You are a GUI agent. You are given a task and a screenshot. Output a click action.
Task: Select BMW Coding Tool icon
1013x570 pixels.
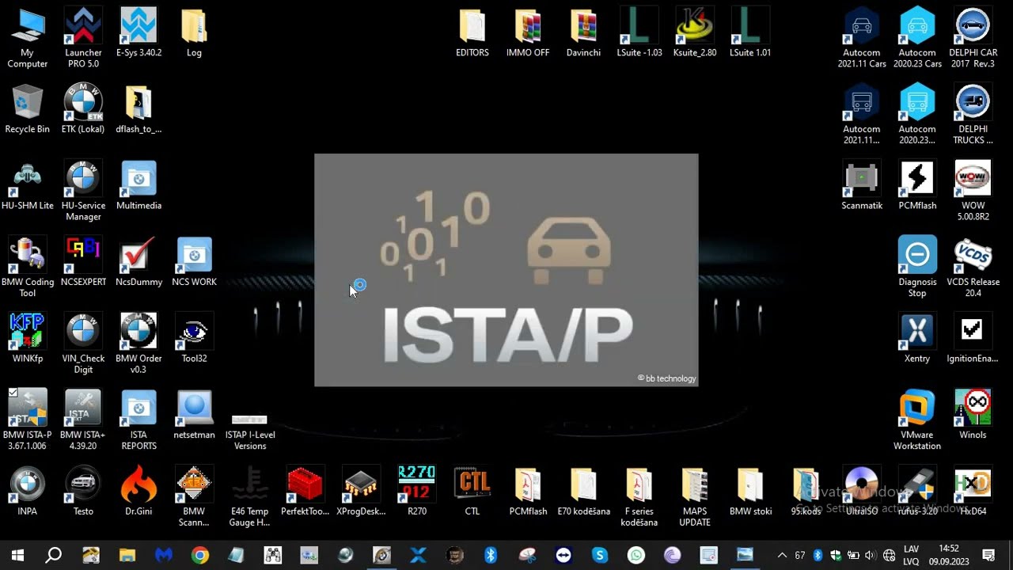[x=28, y=267]
